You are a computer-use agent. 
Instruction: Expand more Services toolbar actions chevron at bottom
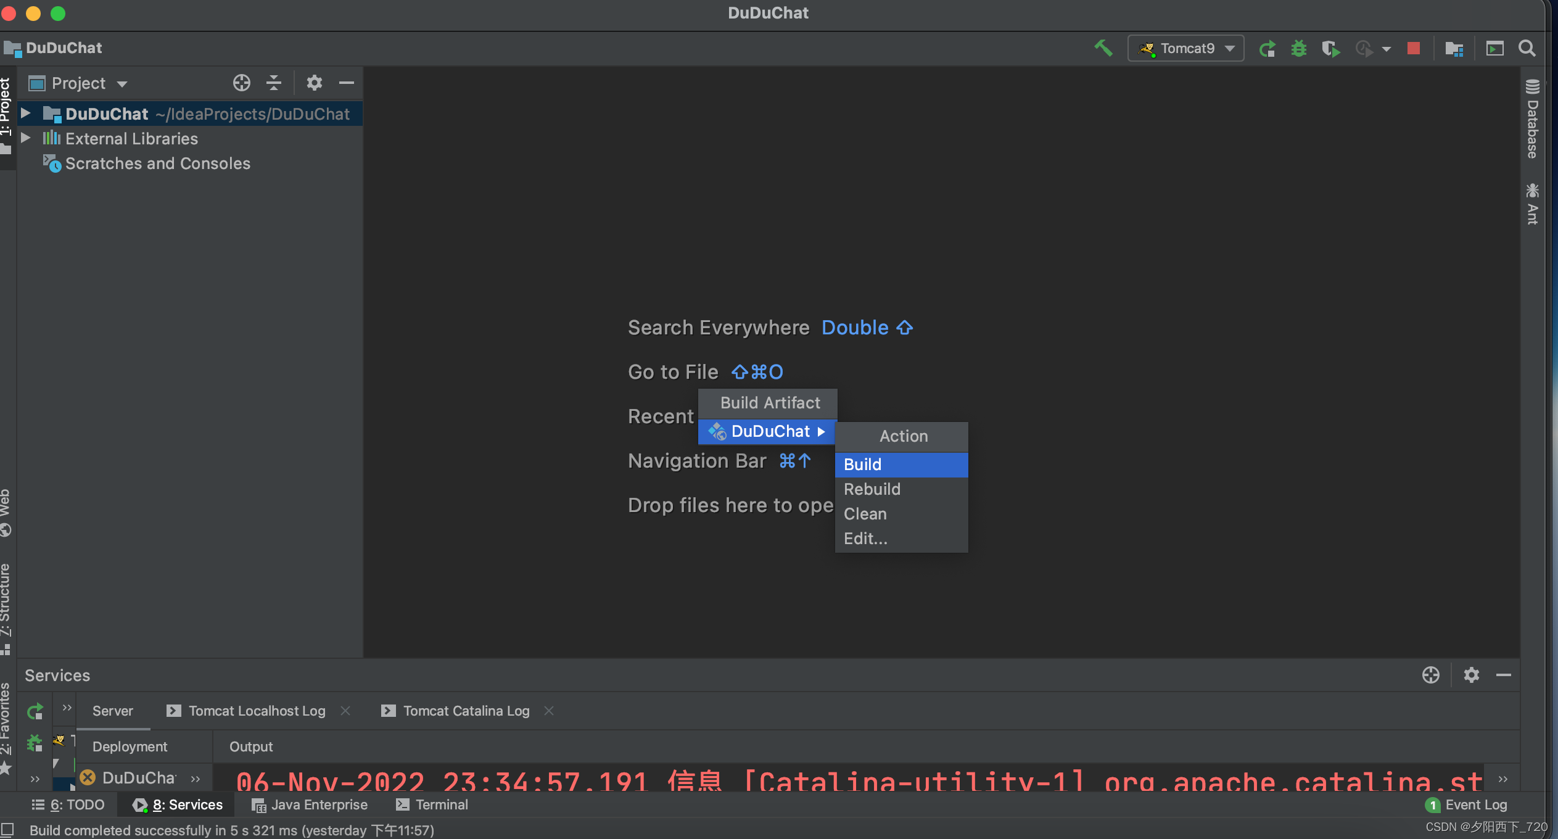(35, 779)
